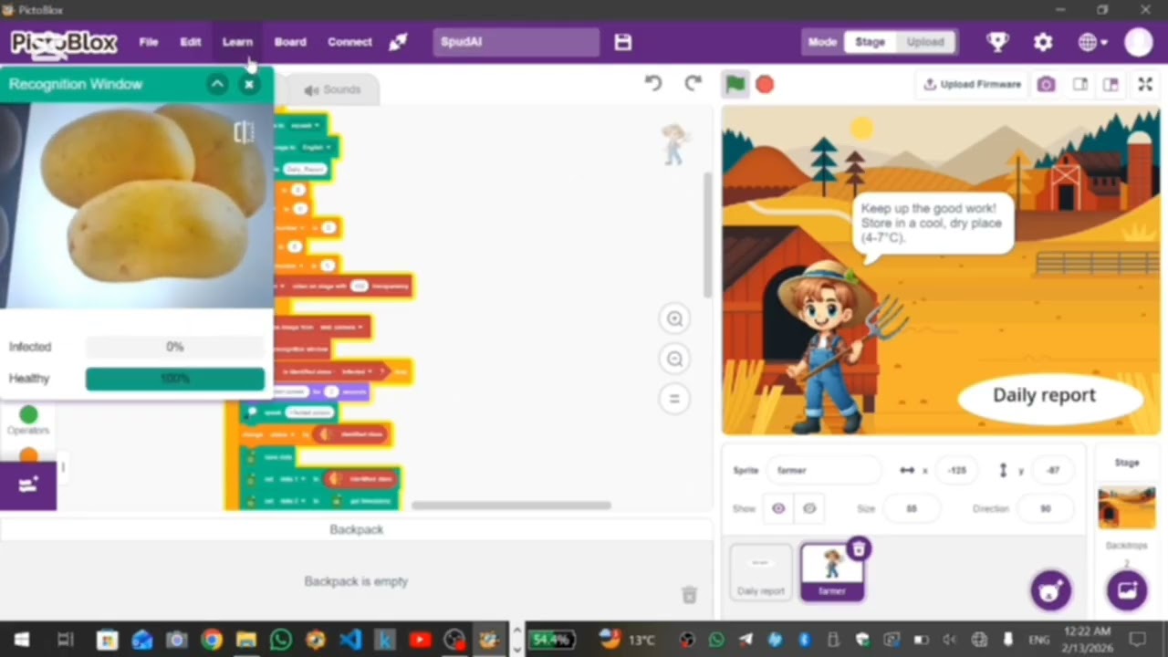The width and height of the screenshot is (1168, 657).
Task: Open the trophy achievements icon
Action: coord(997,42)
